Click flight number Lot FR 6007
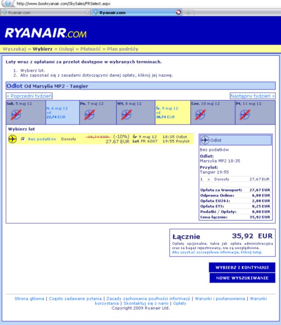The image size is (281, 325). [x=145, y=141]
